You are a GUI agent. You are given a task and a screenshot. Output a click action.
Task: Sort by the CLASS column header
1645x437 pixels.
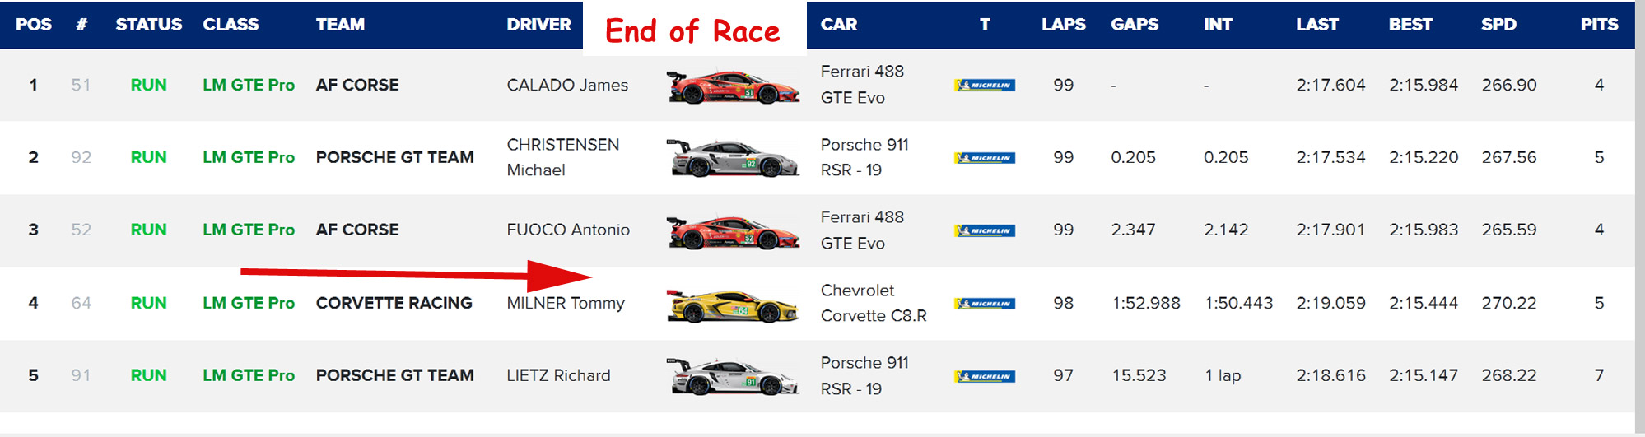231,25
